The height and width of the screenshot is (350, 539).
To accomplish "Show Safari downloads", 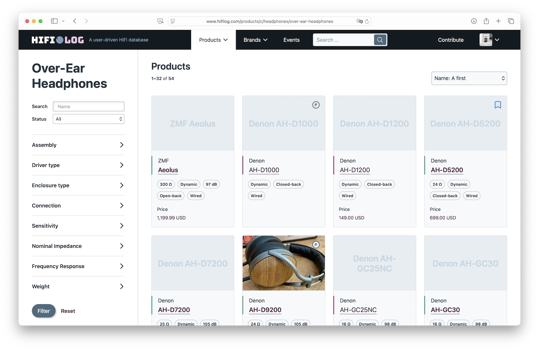I will click(x=474, y=21).
